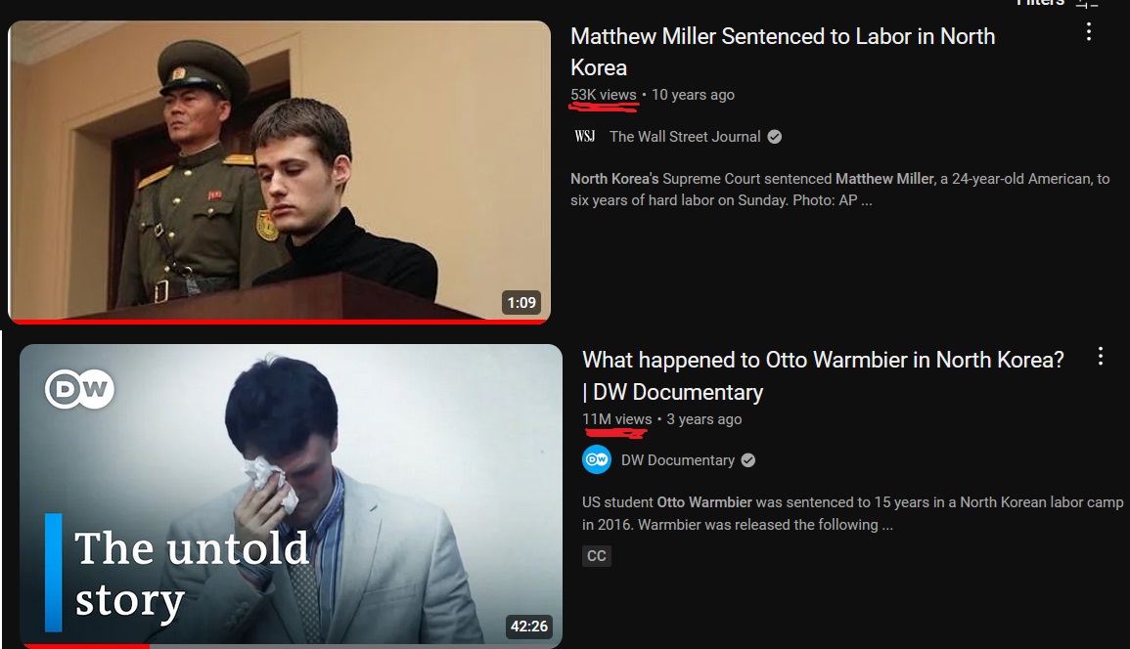Viewport: 1130px width, 649px height.
Task: Click the DW Documentary channel avatar icon
Action: (x=597, y=459)
